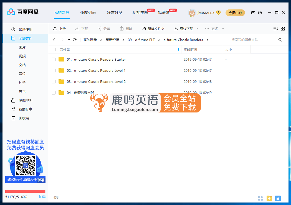The width and height of the screenshot is (291, 205).
Task: Open the navigation history dropdown triangle
Action: point(69,40)
